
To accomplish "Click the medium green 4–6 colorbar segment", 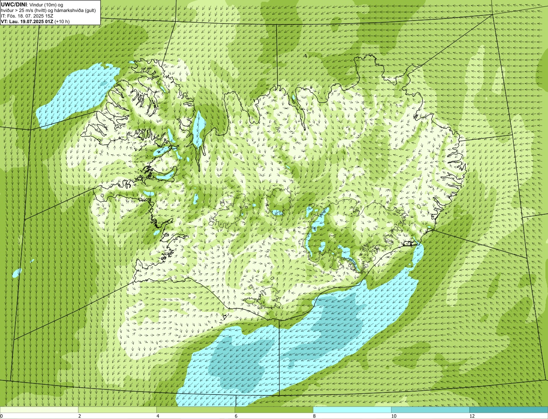I will [x=196, y=410].
